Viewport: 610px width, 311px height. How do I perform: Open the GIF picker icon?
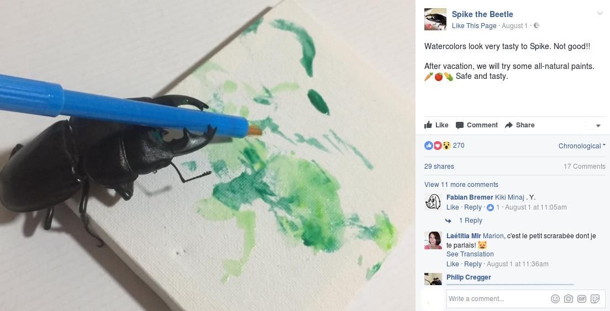(582, 298)
